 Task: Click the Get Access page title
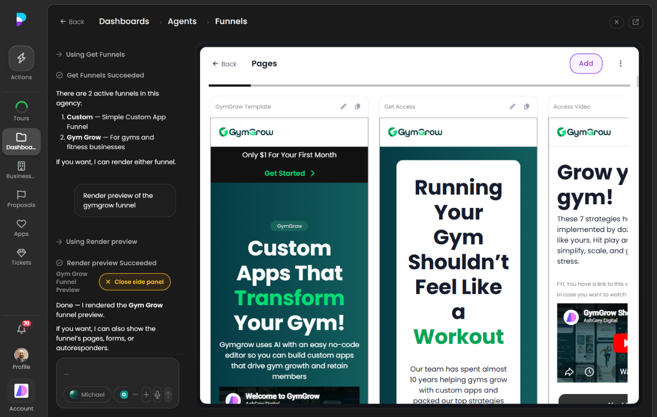[x=400, y=107]
